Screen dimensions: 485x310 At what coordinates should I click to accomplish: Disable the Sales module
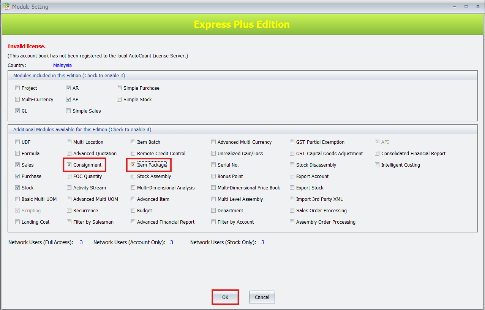point(17,165)
